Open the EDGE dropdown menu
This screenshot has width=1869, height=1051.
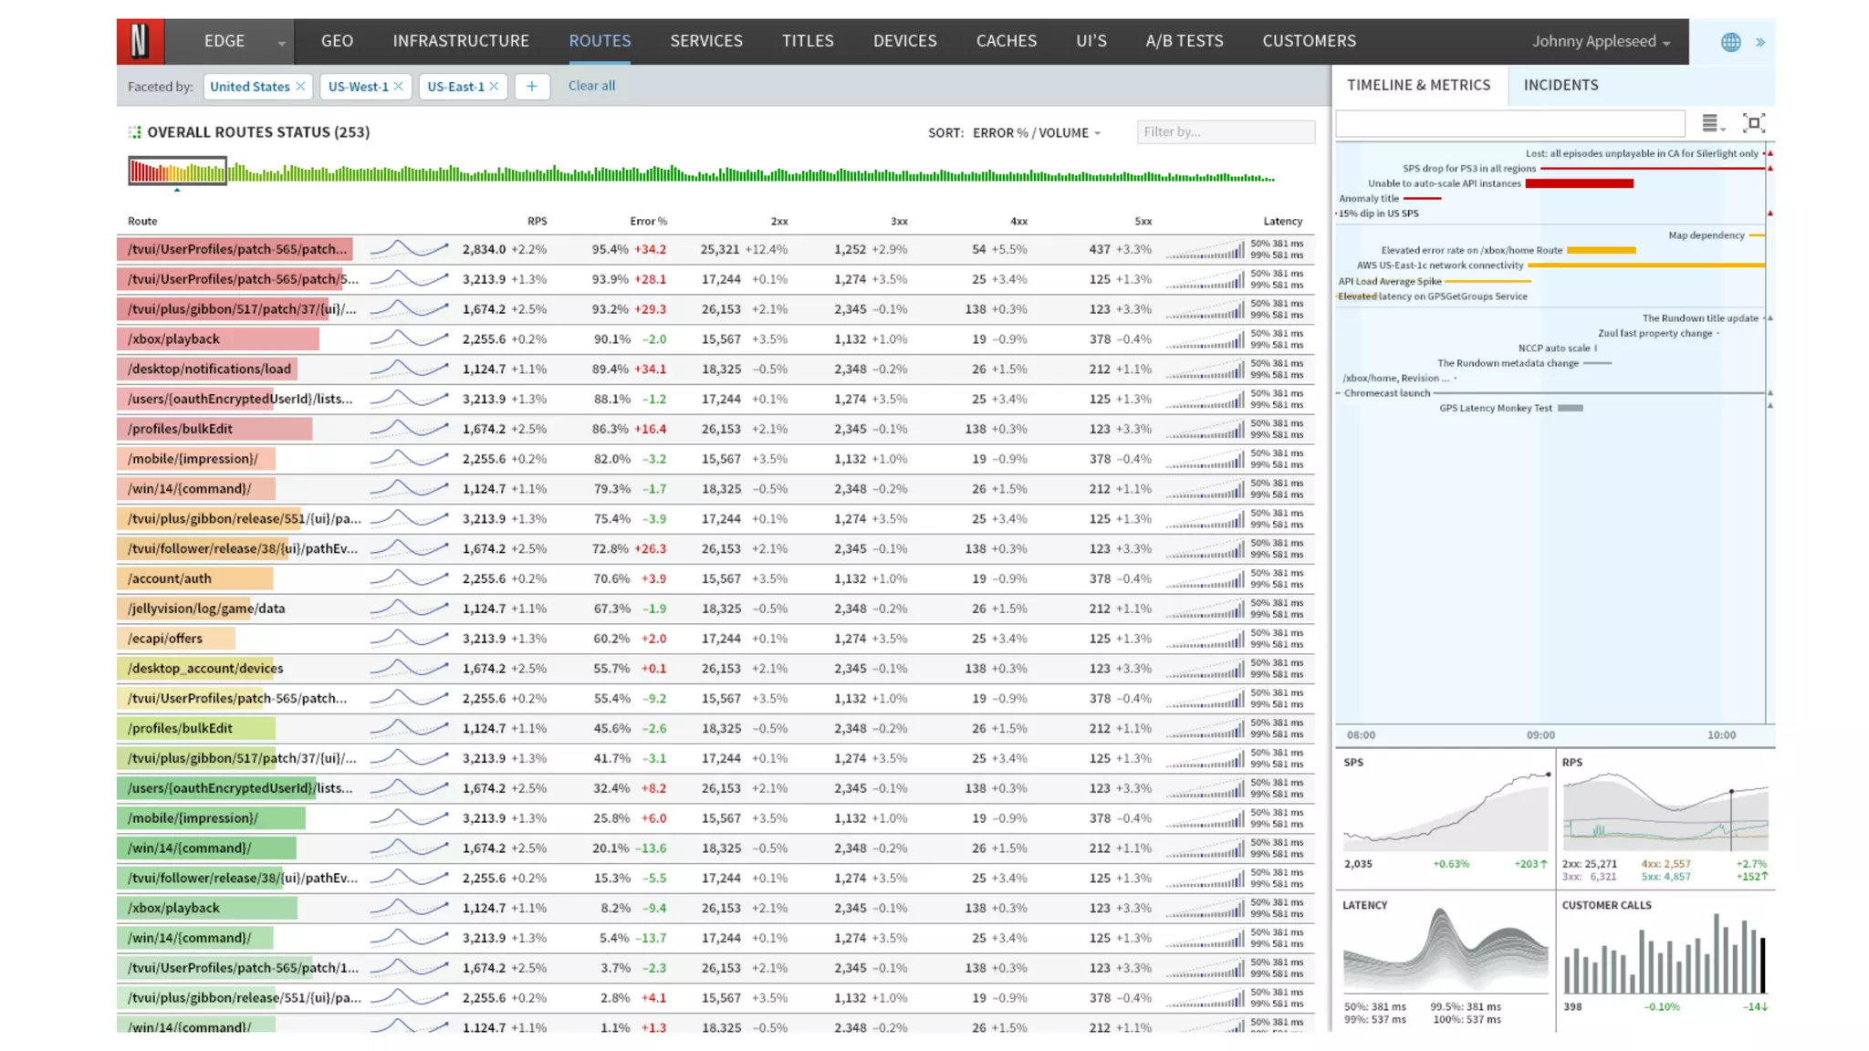281,43
